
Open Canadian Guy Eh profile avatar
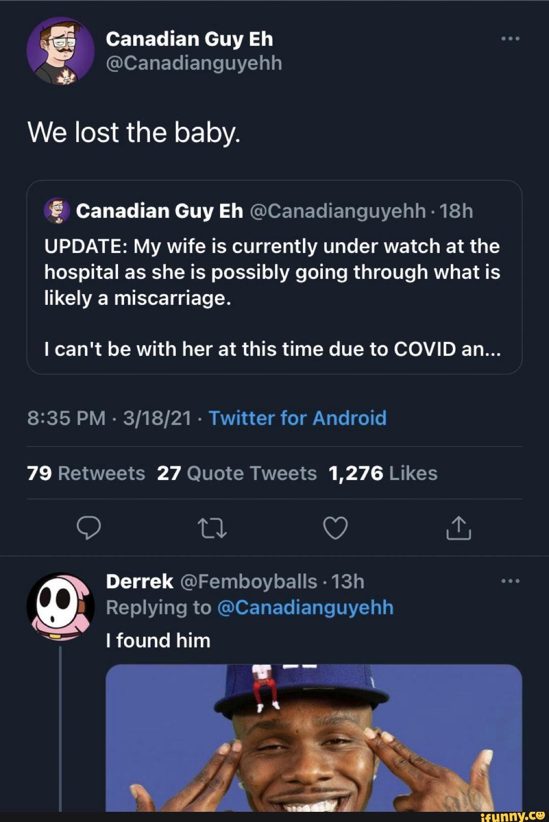click(x=60, y=51)
